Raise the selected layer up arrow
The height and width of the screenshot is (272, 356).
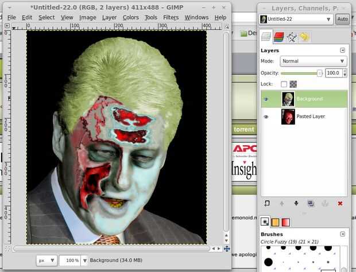click(x=281, y=203)
